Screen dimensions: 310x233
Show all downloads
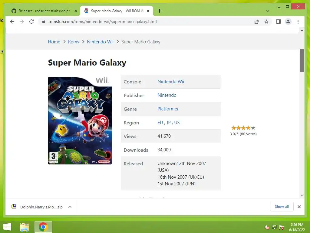tap(282, 207)
